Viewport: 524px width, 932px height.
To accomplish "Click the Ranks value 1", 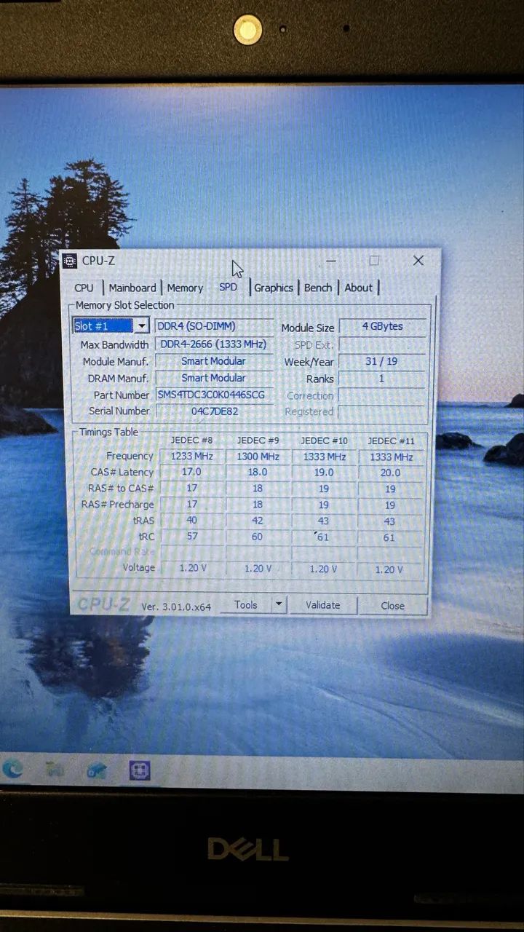I will (x=383, y=379).
